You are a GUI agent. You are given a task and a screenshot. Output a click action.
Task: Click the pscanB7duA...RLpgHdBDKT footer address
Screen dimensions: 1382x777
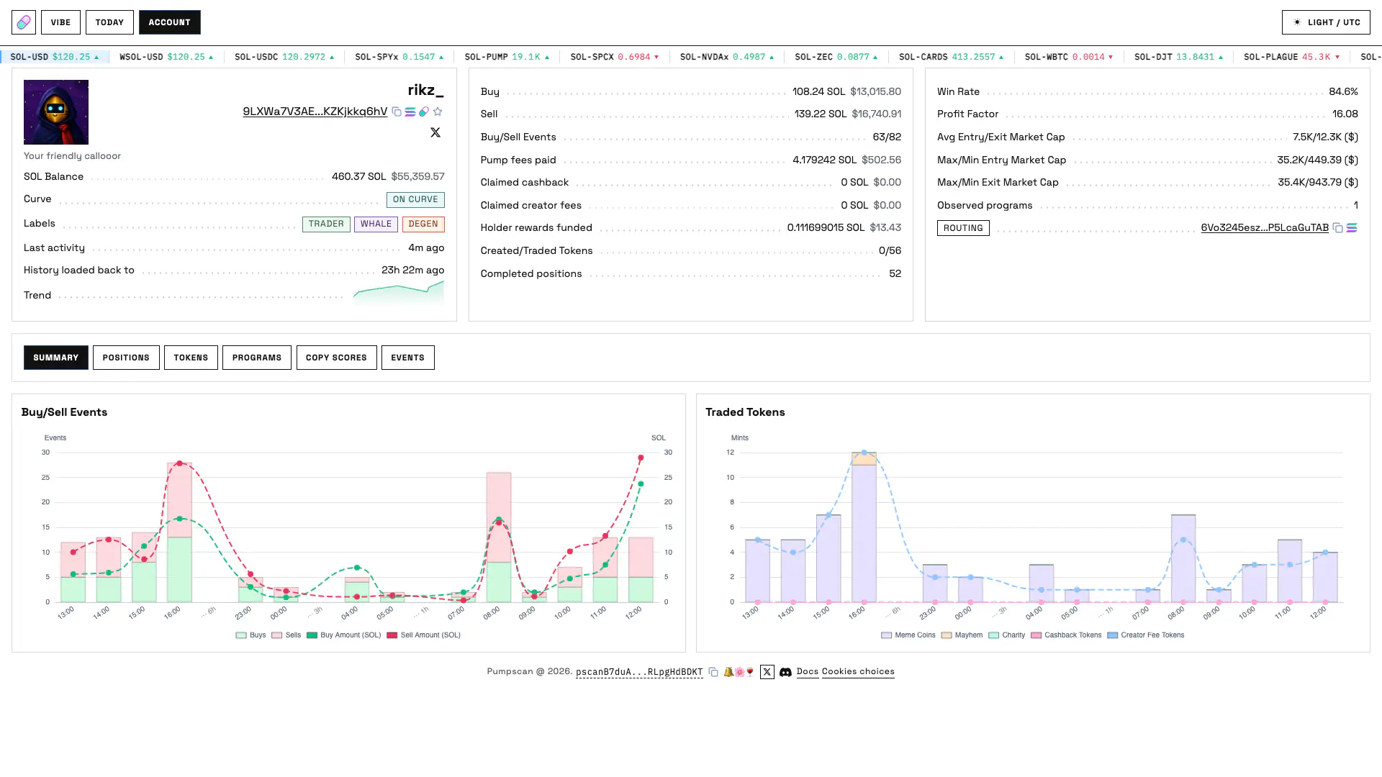[x=639, y=672]
